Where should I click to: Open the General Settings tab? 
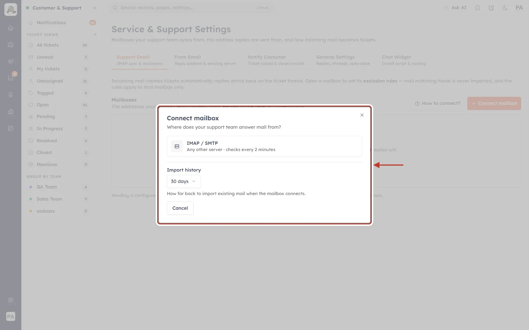pos(343,60)
